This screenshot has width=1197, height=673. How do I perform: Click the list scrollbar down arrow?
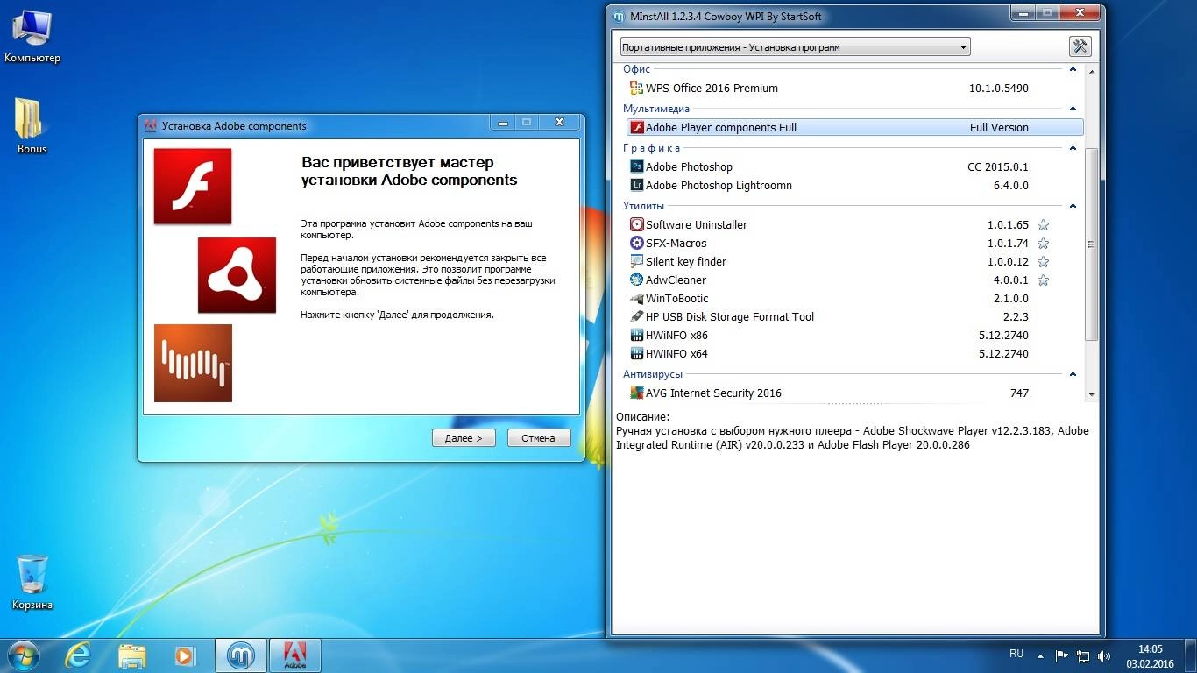tap(1091, 395)
